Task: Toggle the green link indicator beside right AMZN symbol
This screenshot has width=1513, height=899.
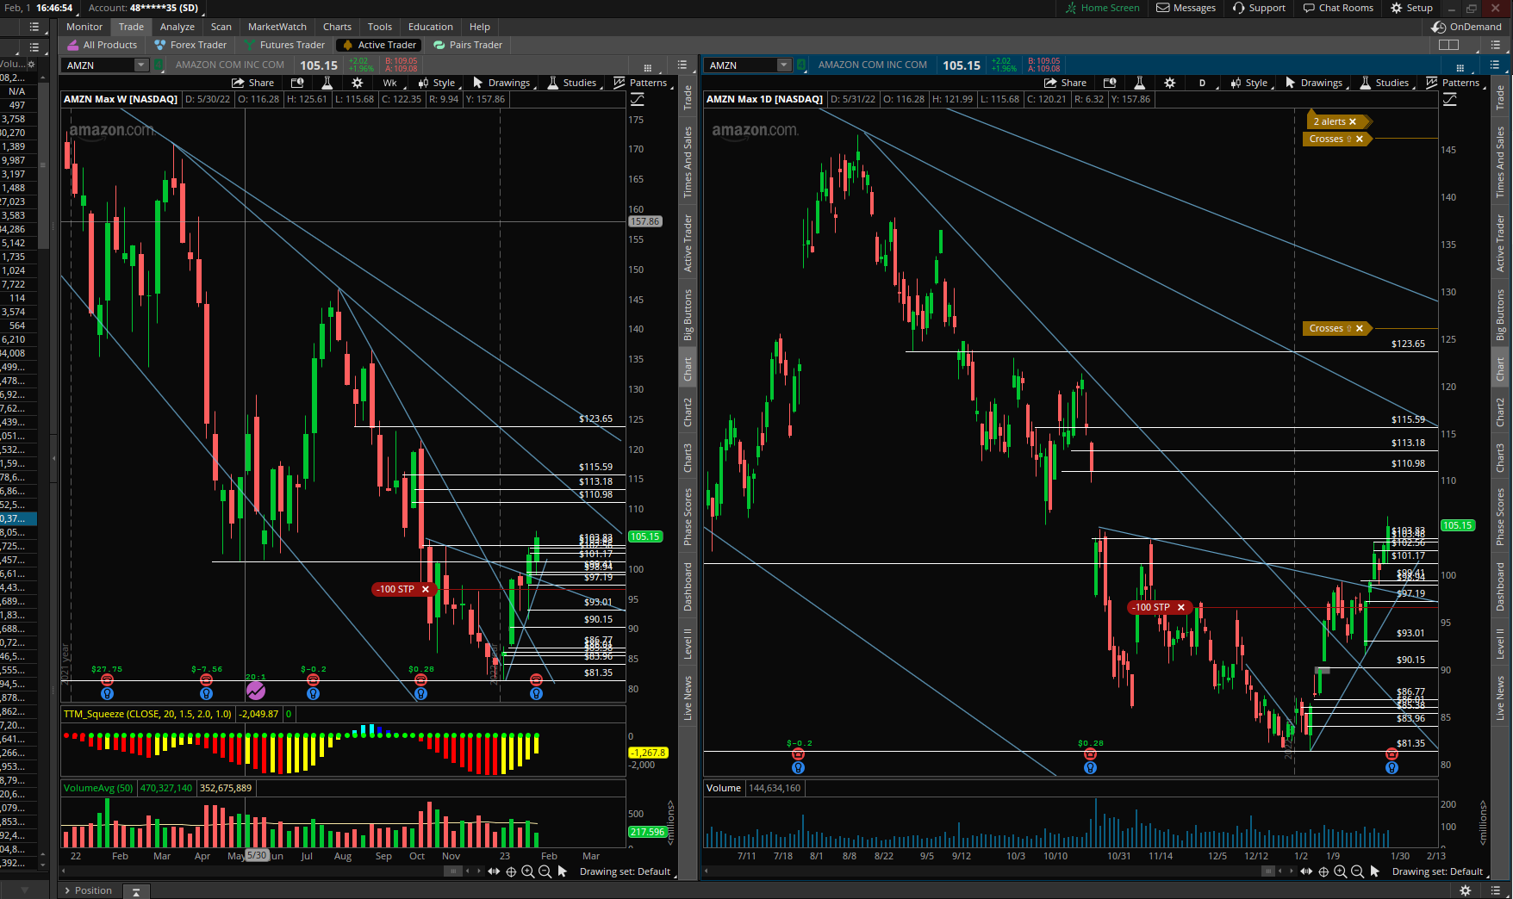Action: pos(801,65)
